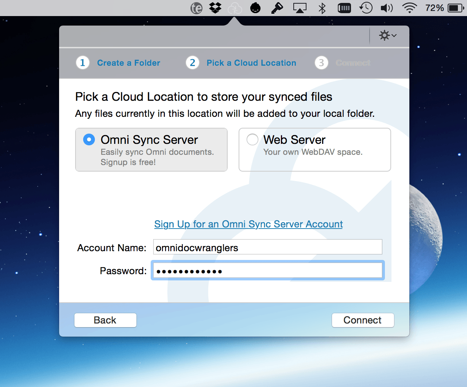Open the AirPlay display menu
The image size is (467, 387).
coord(300,8)
